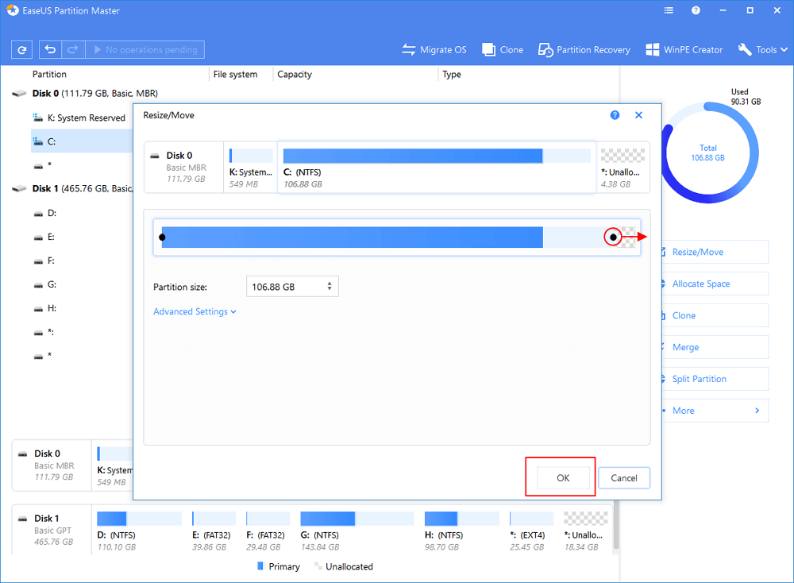The width and height of the screenshot is (794, 583).
Task: Click the Type column header
Action: click(452, 74)
